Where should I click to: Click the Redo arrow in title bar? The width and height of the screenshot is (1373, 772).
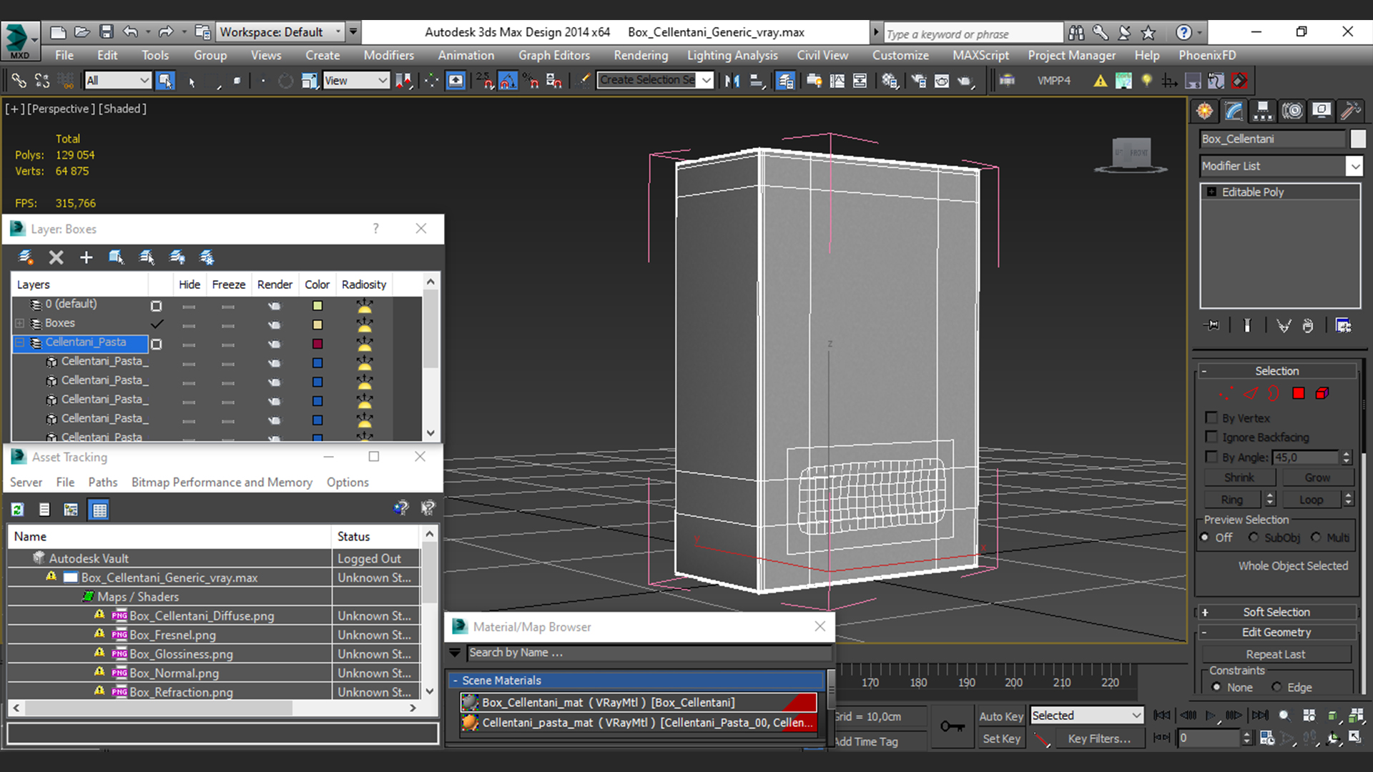pyautogui.click(x=166, y=31)
